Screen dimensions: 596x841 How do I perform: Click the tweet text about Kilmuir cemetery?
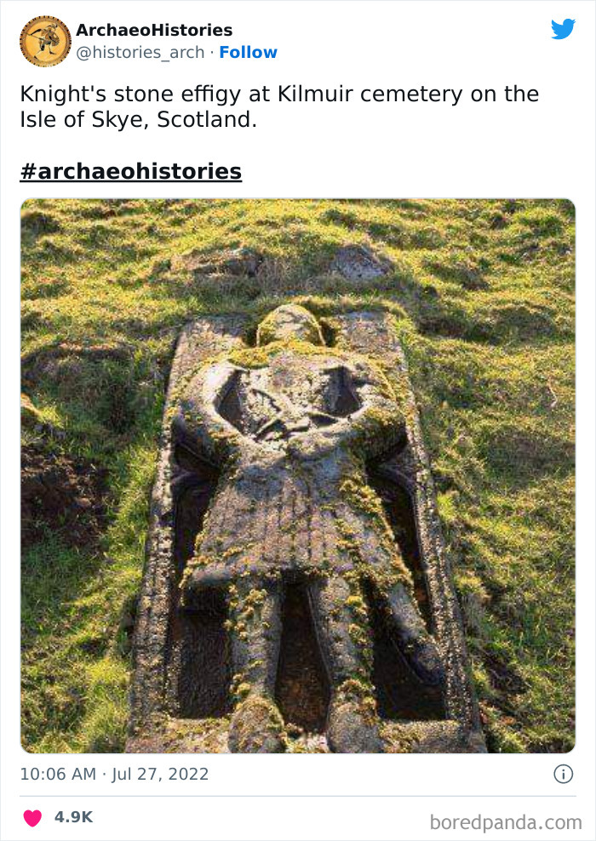point(279,106)
